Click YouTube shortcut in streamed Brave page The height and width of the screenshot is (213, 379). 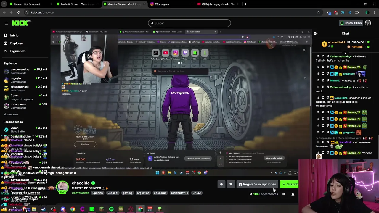[166, 53]
